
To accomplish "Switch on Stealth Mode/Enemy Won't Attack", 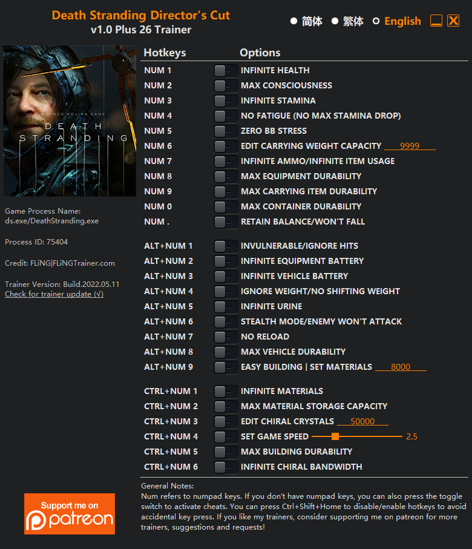I will (x=226, y=322).
